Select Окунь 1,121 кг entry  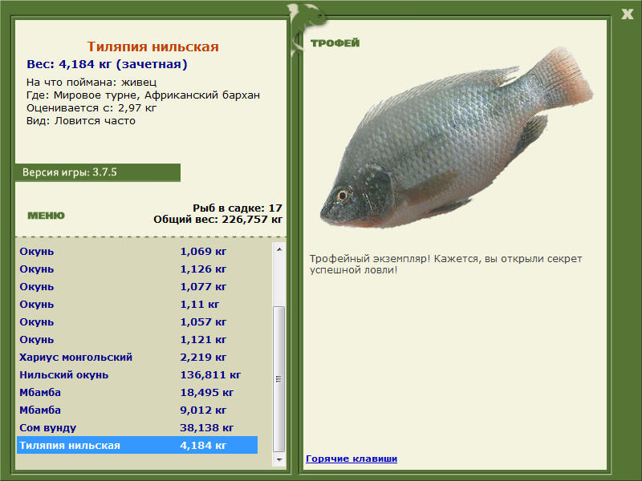[137, 339]
